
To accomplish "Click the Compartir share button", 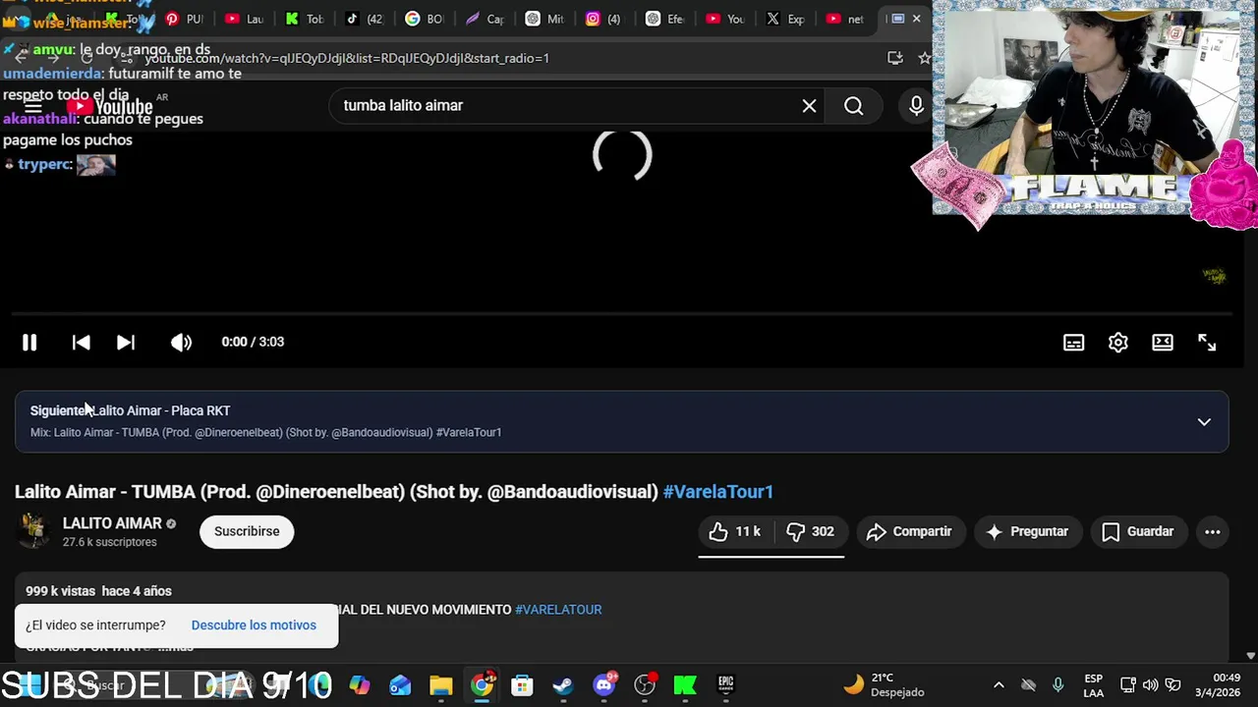I will pyautogui.click(x=909, y=531).
